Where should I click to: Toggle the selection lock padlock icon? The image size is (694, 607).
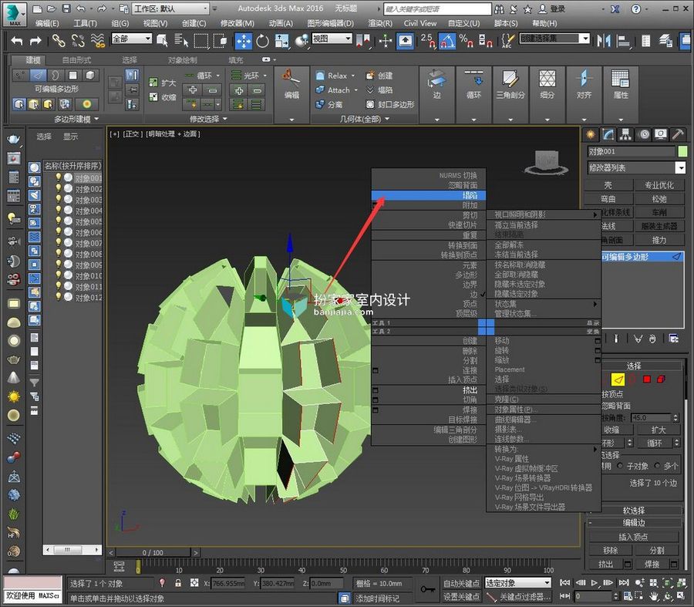point(178,582)
